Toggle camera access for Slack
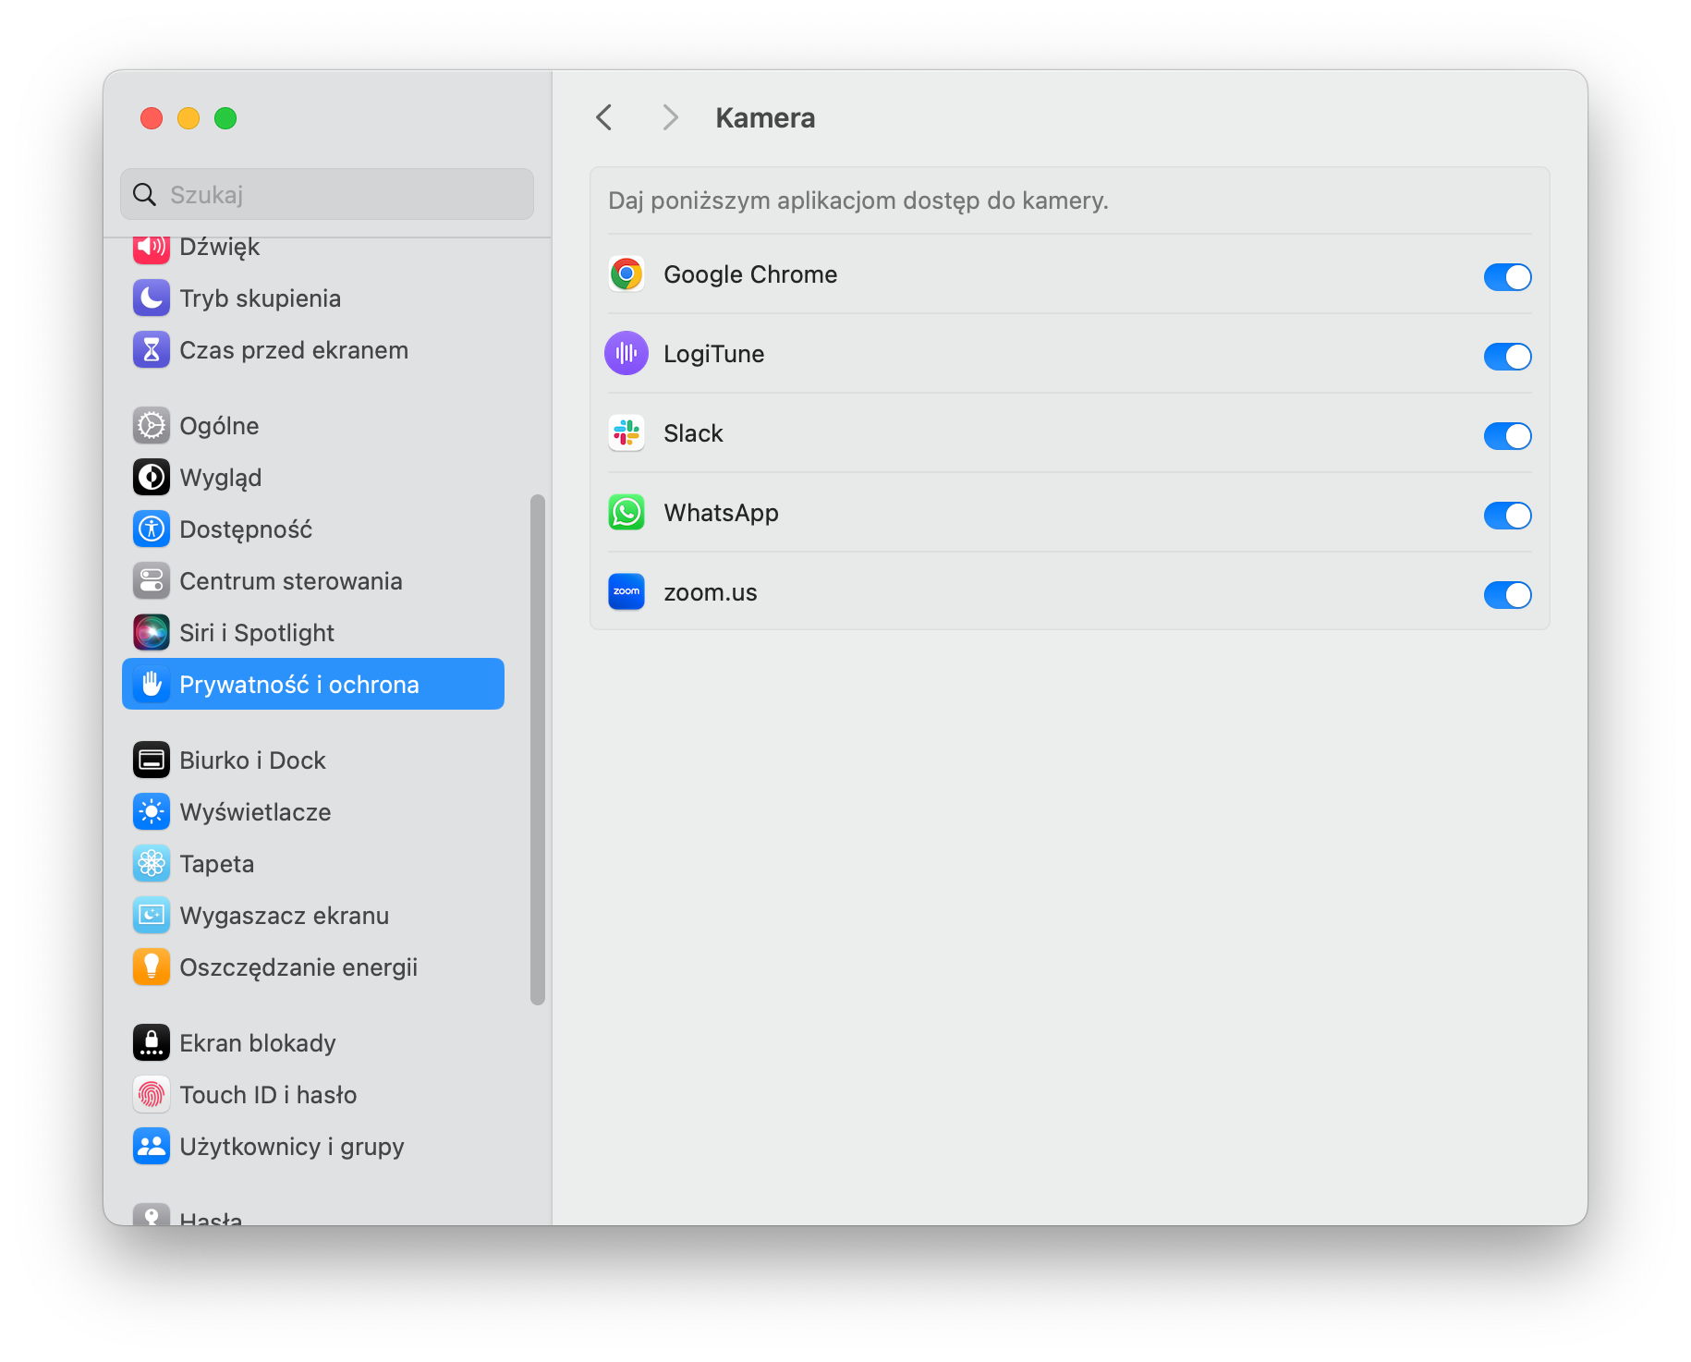Image resolution: width=1691 pixels, height=1362 pixels. [1507, 435]
